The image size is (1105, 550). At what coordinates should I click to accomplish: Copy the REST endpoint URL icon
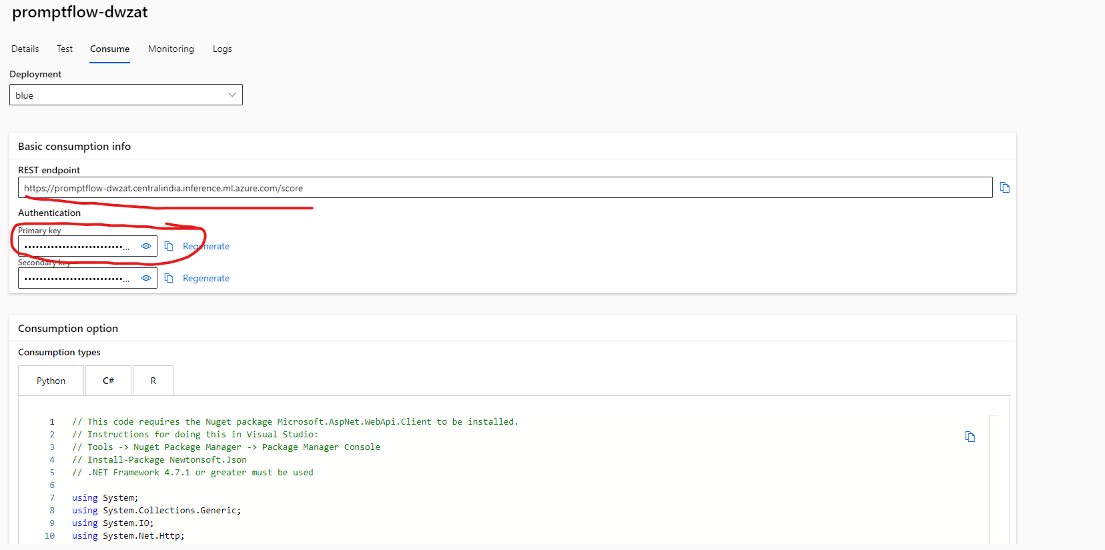[1004, 188]
